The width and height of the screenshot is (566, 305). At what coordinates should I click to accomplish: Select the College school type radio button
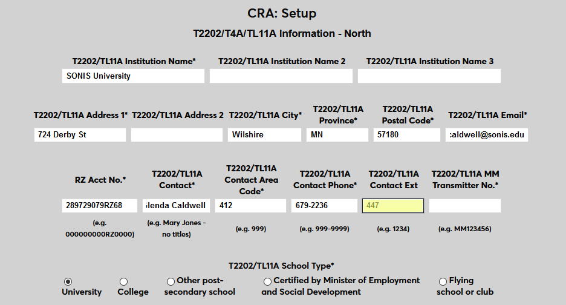click(x=123, y=281)
